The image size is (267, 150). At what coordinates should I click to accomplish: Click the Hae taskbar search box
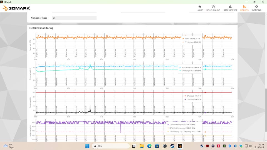click(x=111, y=146)
